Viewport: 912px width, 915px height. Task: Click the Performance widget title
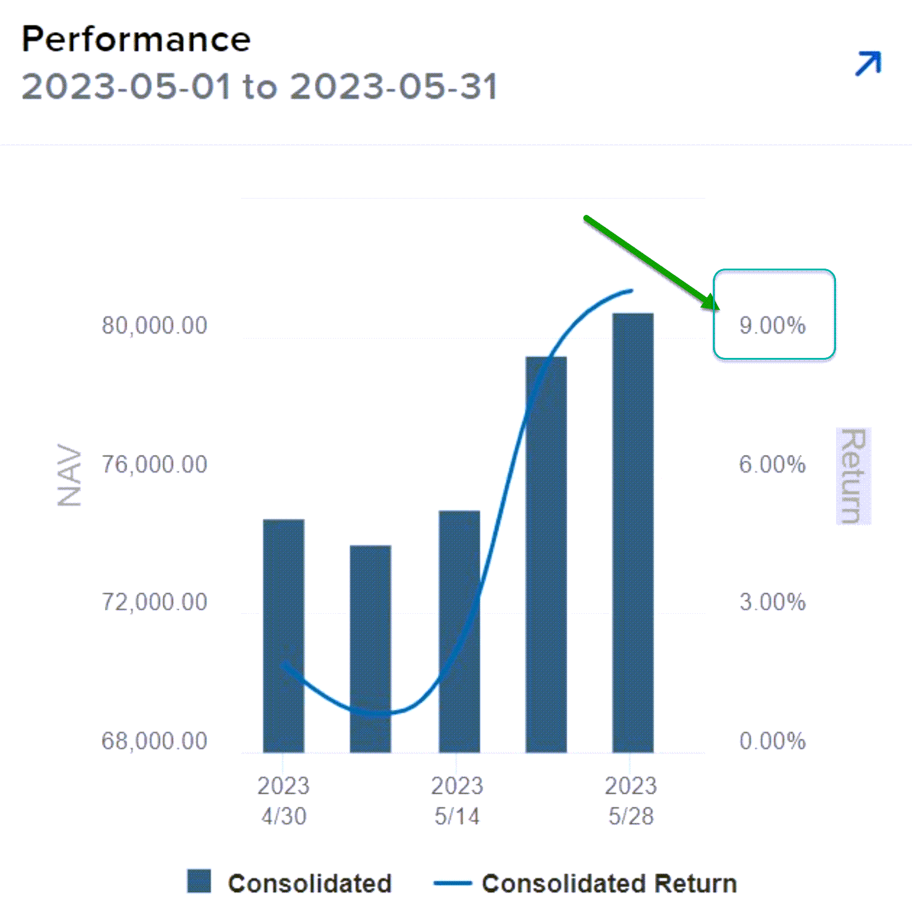click(x=136, y=40)
